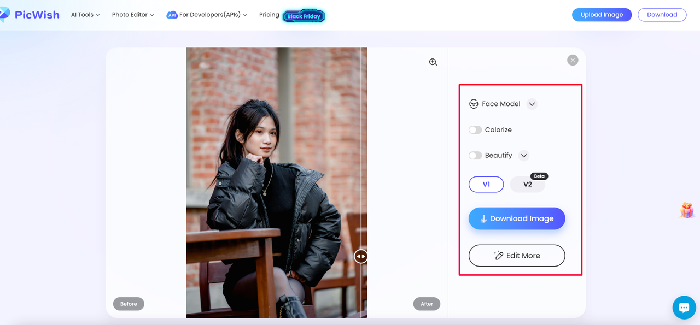Viewport: 700px width, 325px height.
Task: Toggle the Colorize switch
Action: (475, 130)
